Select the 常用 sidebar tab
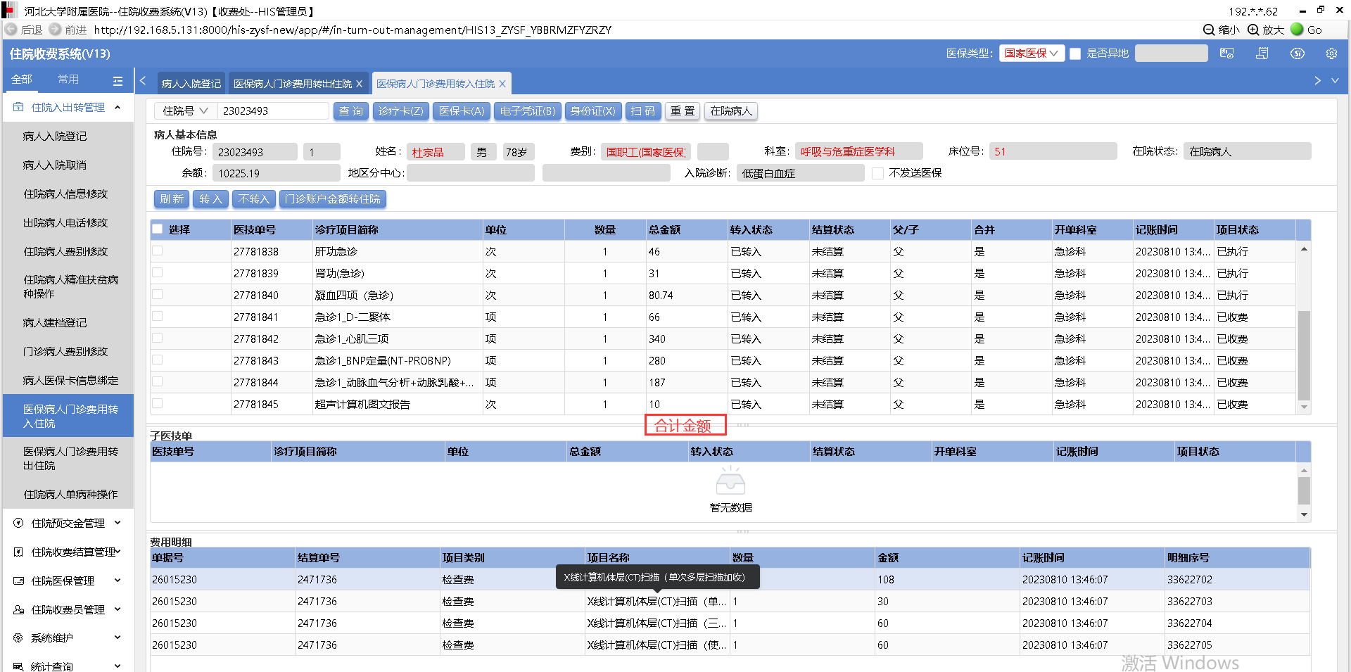1351x672 pixels. click(x=68, y=80)
